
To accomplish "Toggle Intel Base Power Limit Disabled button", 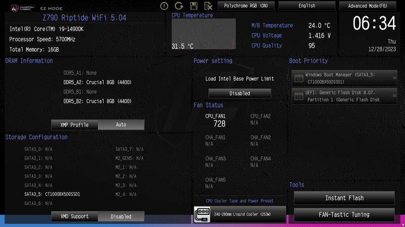I will [x=239, y=93].
